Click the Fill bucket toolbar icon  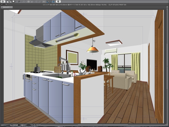click(x=31, y=2)
